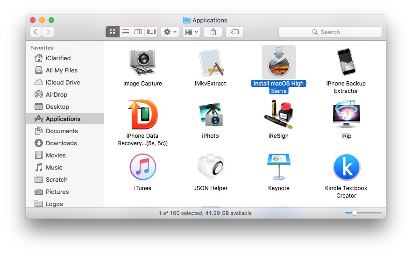412x256 pixels.
Task: Open the Image Capture application icon
Action: 142,63
